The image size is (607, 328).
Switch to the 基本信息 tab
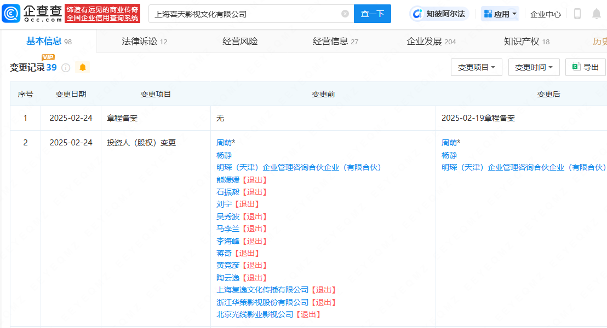click(x=49, y=42)
